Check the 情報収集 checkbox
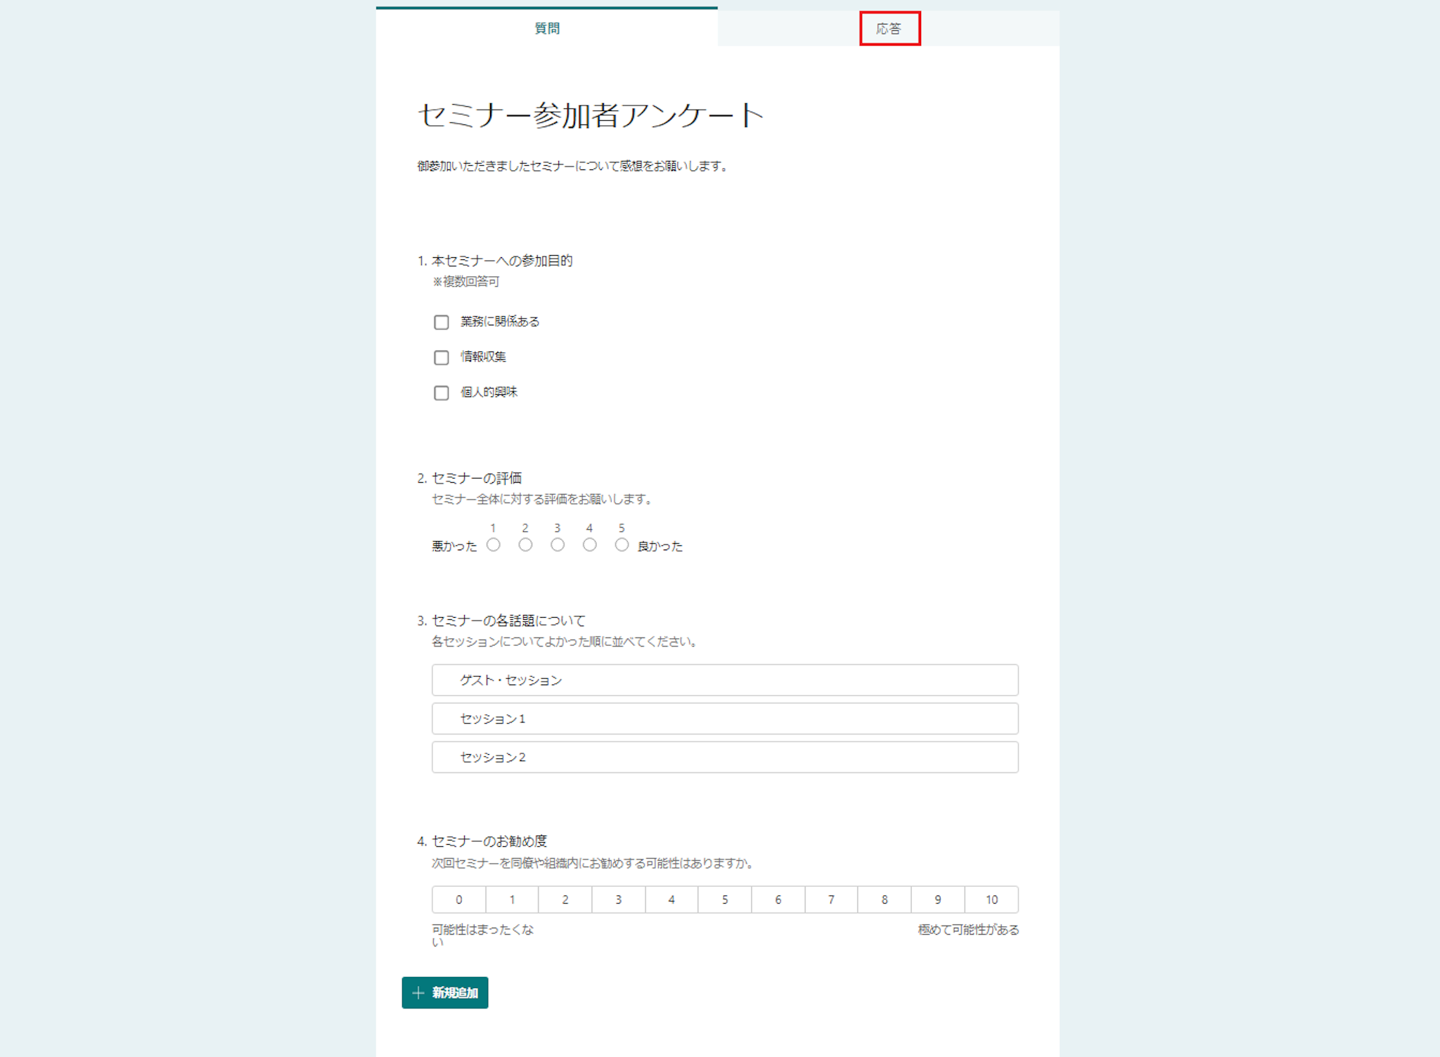This screenshot has height=1057, width=1440. [441, 357]
